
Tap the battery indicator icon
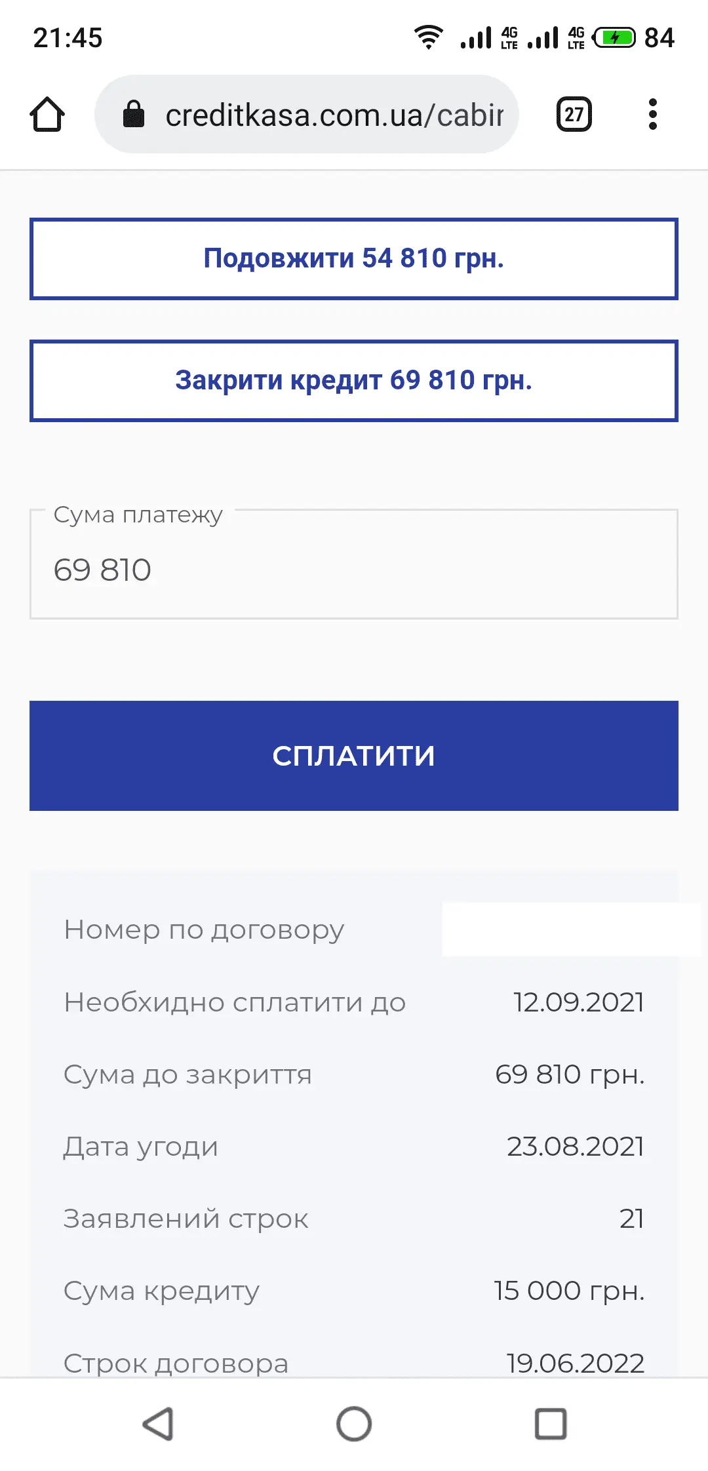[614, 37]
